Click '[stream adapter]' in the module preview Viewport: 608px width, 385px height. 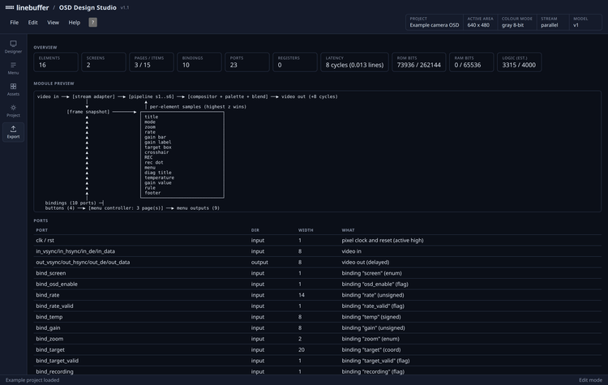(93, 96)
